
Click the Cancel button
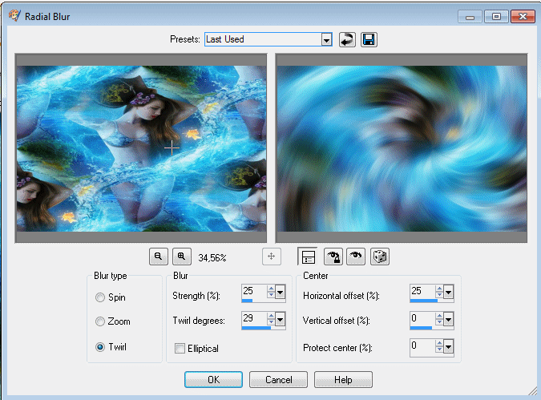coord(278,380)
